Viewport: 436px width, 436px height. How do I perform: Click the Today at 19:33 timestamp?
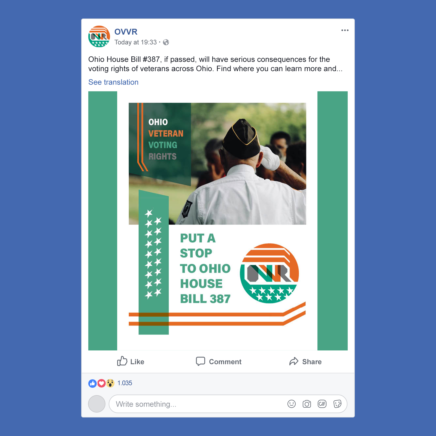[136, 42]
